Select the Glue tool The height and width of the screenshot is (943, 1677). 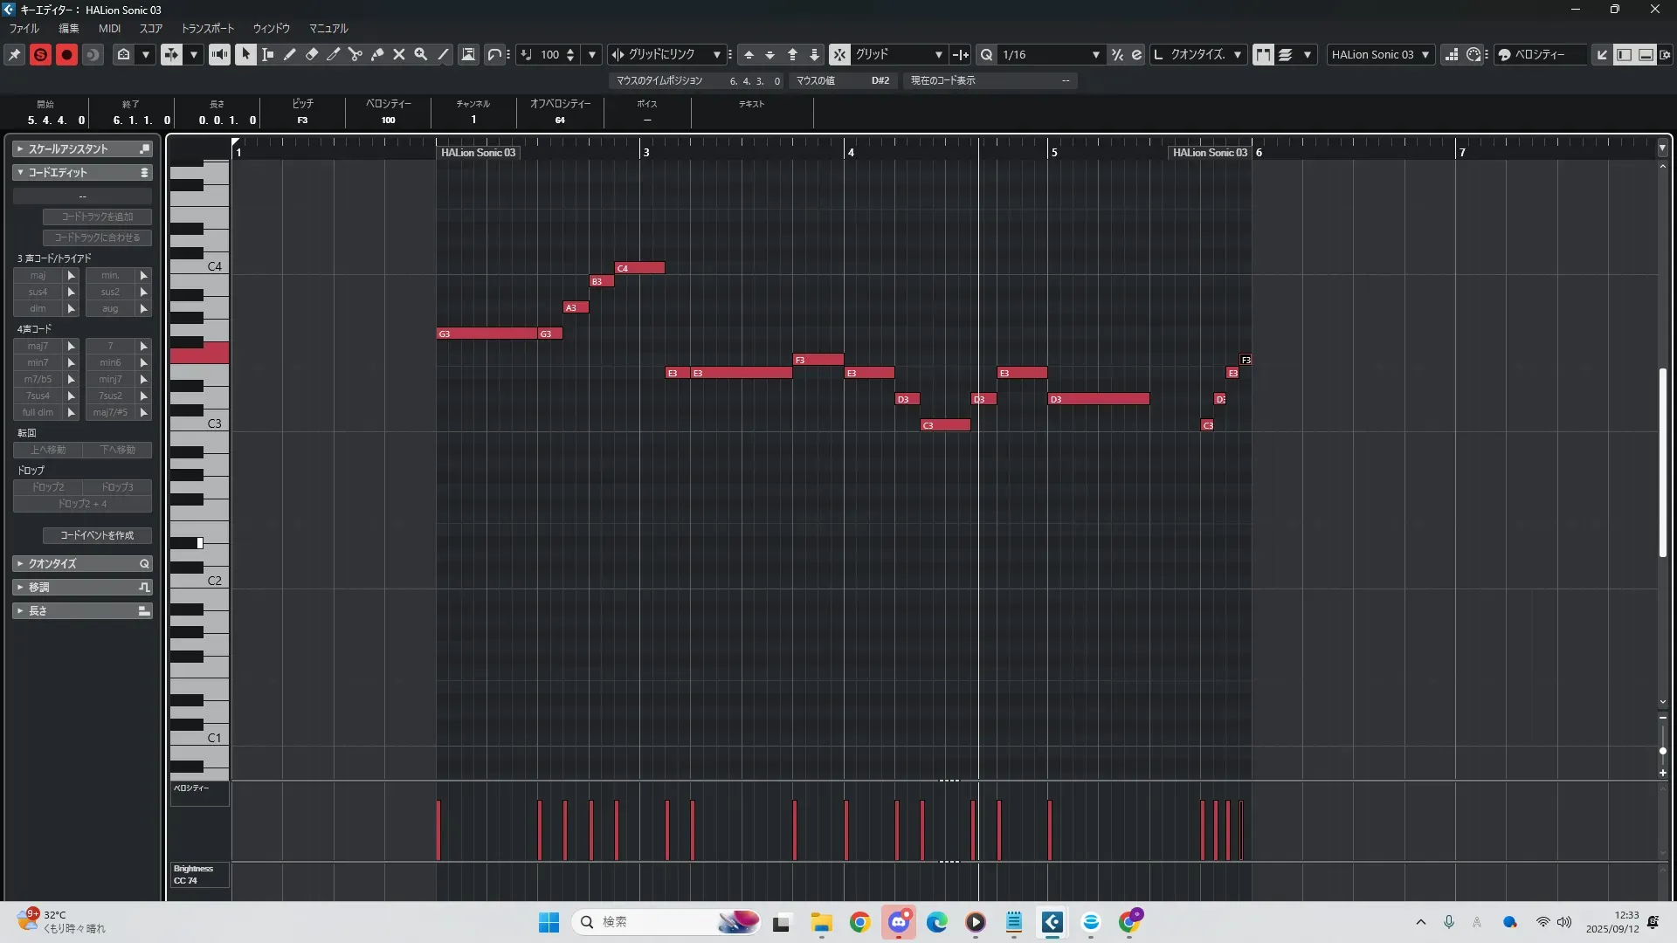point(377,54)
